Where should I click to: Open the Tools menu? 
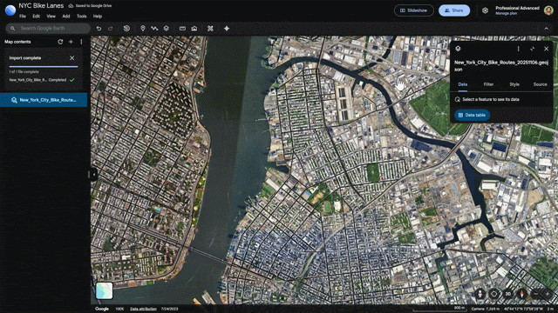pyautogui.click(x=81, y=17)
